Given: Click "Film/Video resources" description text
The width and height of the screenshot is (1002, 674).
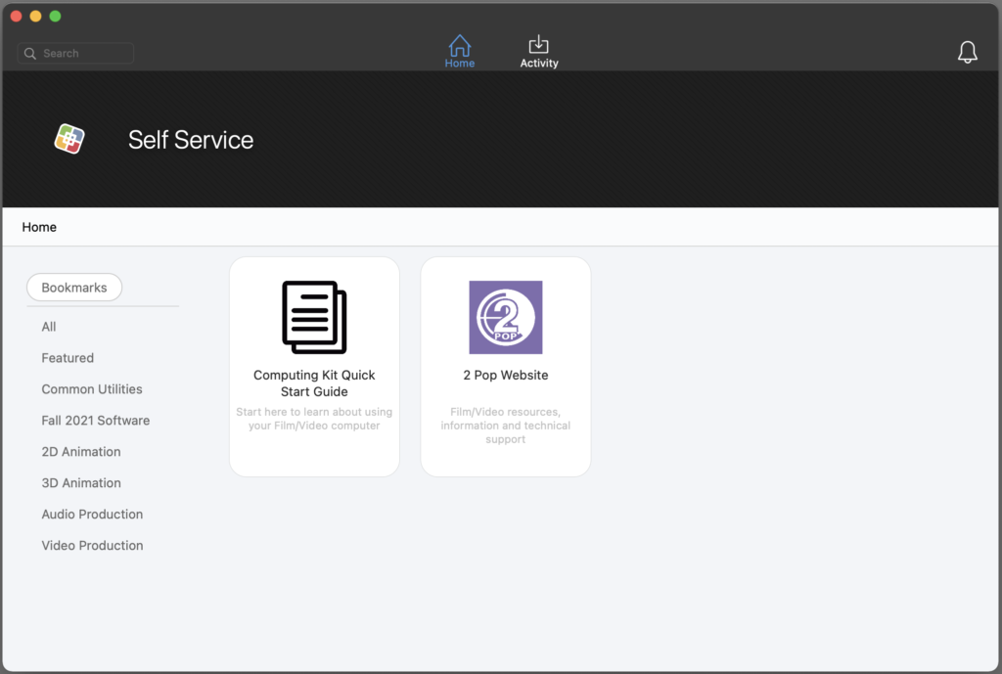Looking at the screenshot, I should pos(506,426).
